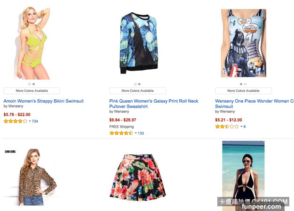Open the 734 customer reviews link
This screenshot has width=294, height=211.
click(x=35, y=121)
